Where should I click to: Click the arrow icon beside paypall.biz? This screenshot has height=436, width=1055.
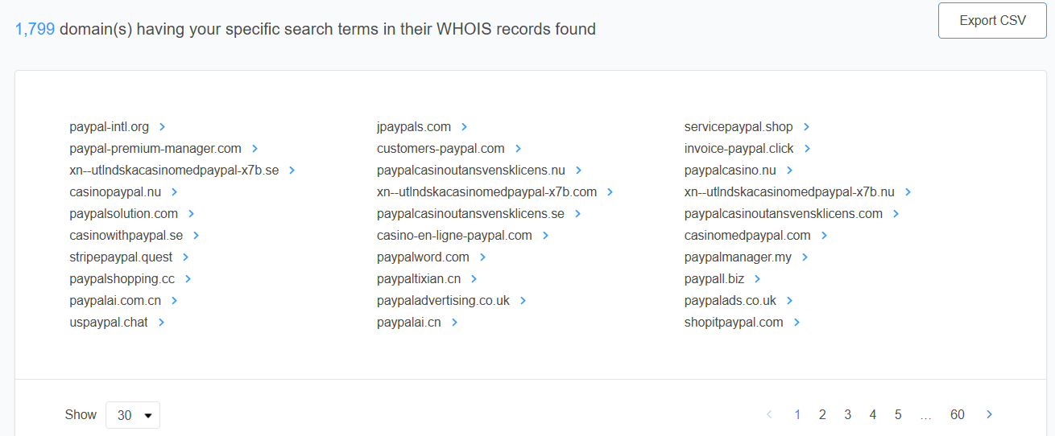757,279
